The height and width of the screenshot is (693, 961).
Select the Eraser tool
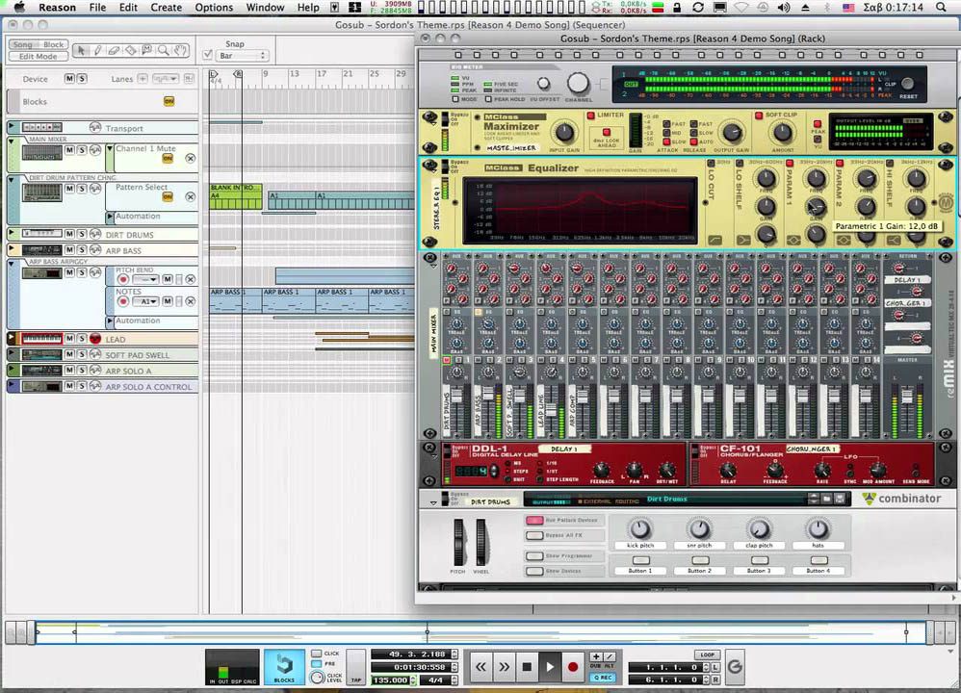115,50
